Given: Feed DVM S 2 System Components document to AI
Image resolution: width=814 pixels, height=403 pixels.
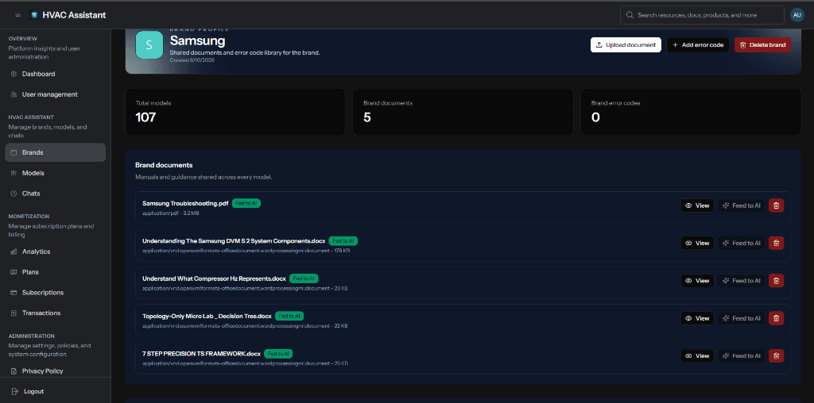Looking at the screenshot, I should click(742, 243).
